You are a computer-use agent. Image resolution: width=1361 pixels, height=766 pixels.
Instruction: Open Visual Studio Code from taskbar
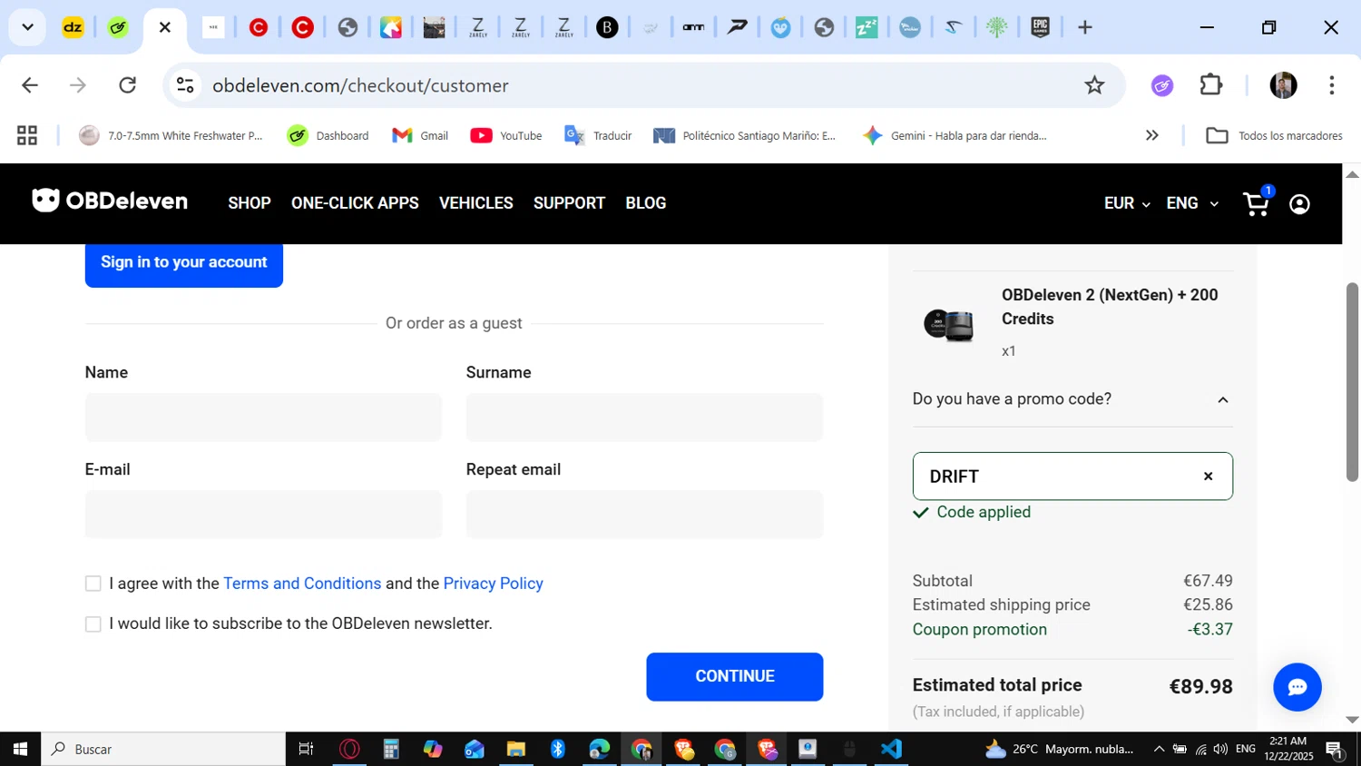tap(891, 749)
